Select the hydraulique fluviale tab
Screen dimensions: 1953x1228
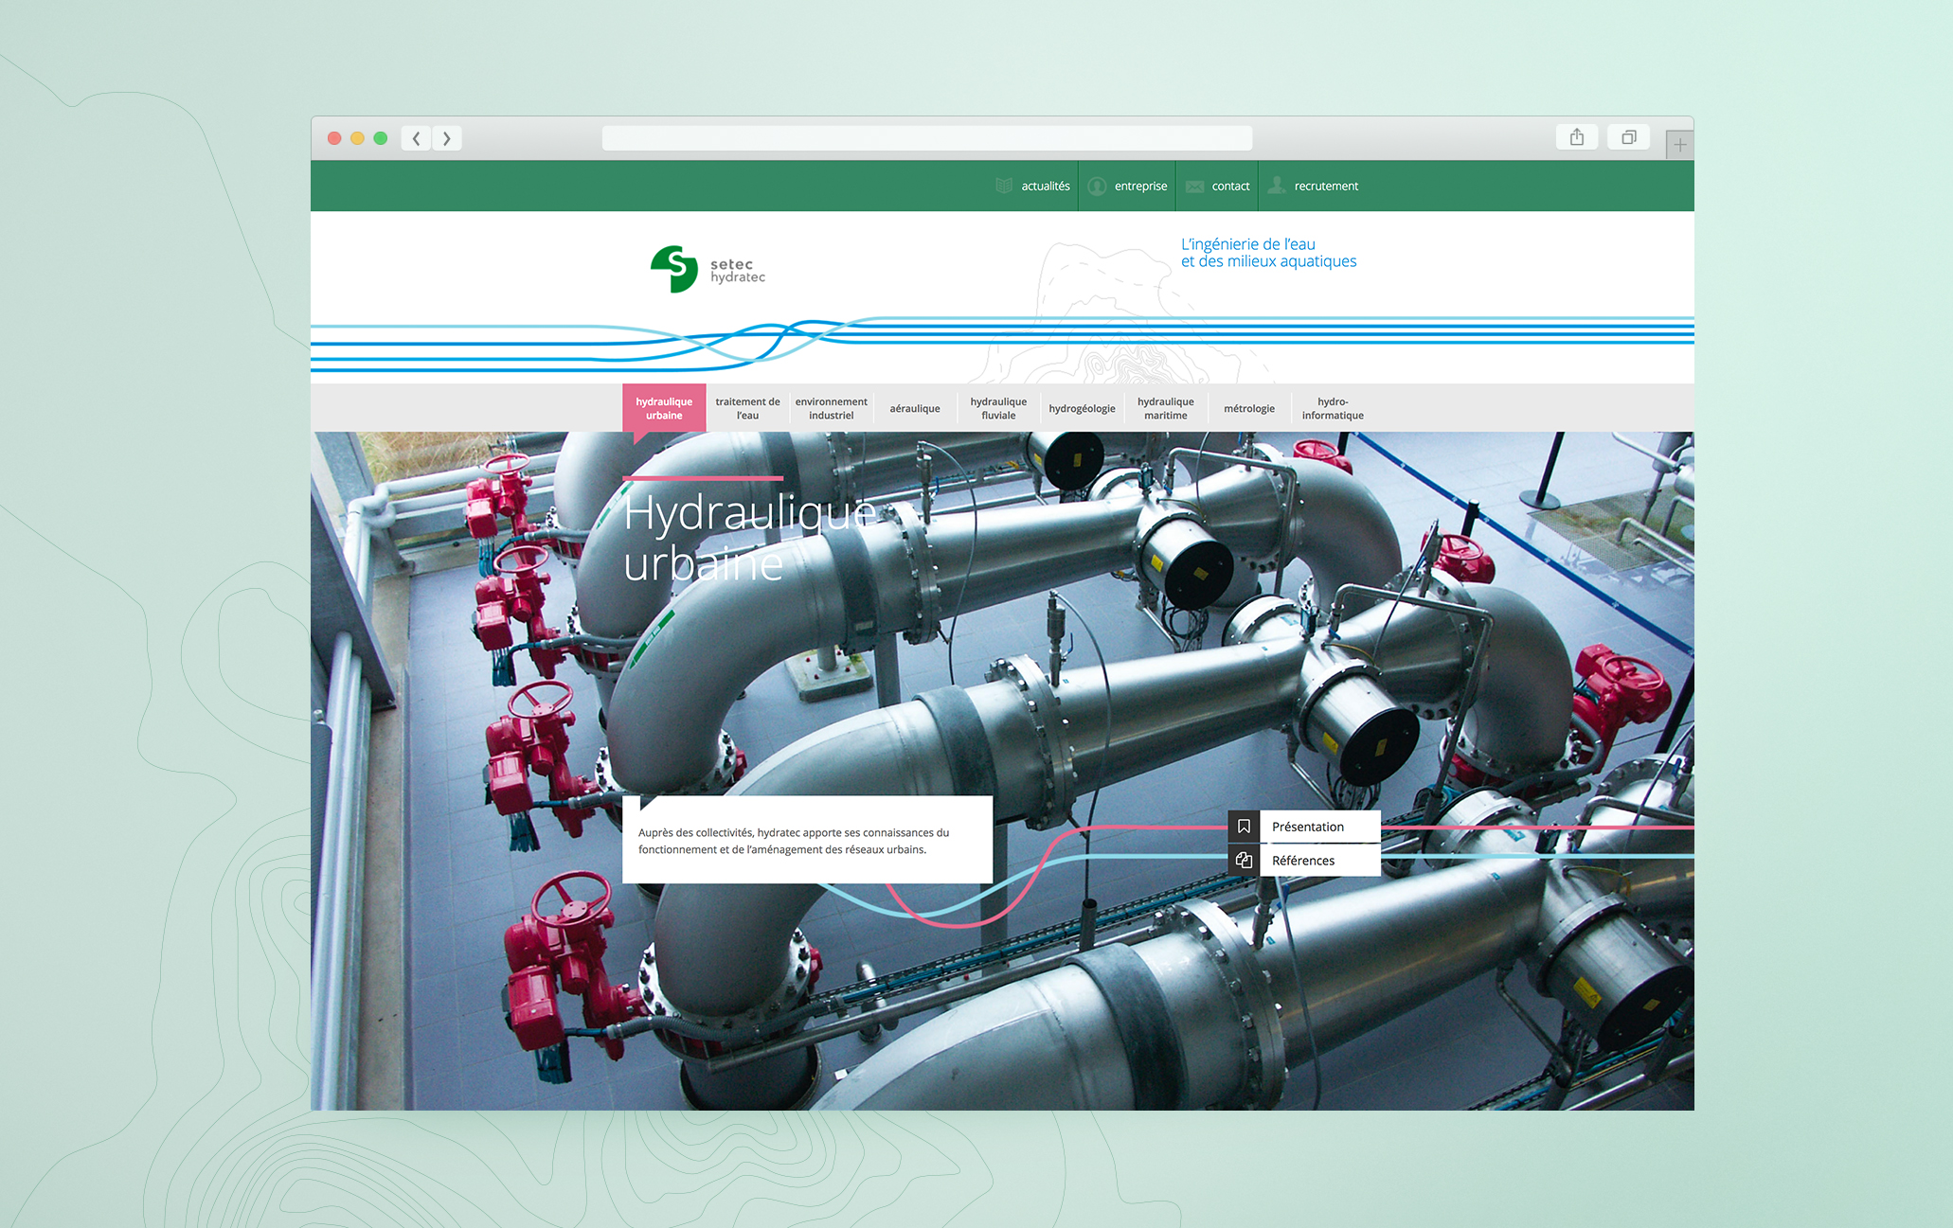click(x=998, y=408)
